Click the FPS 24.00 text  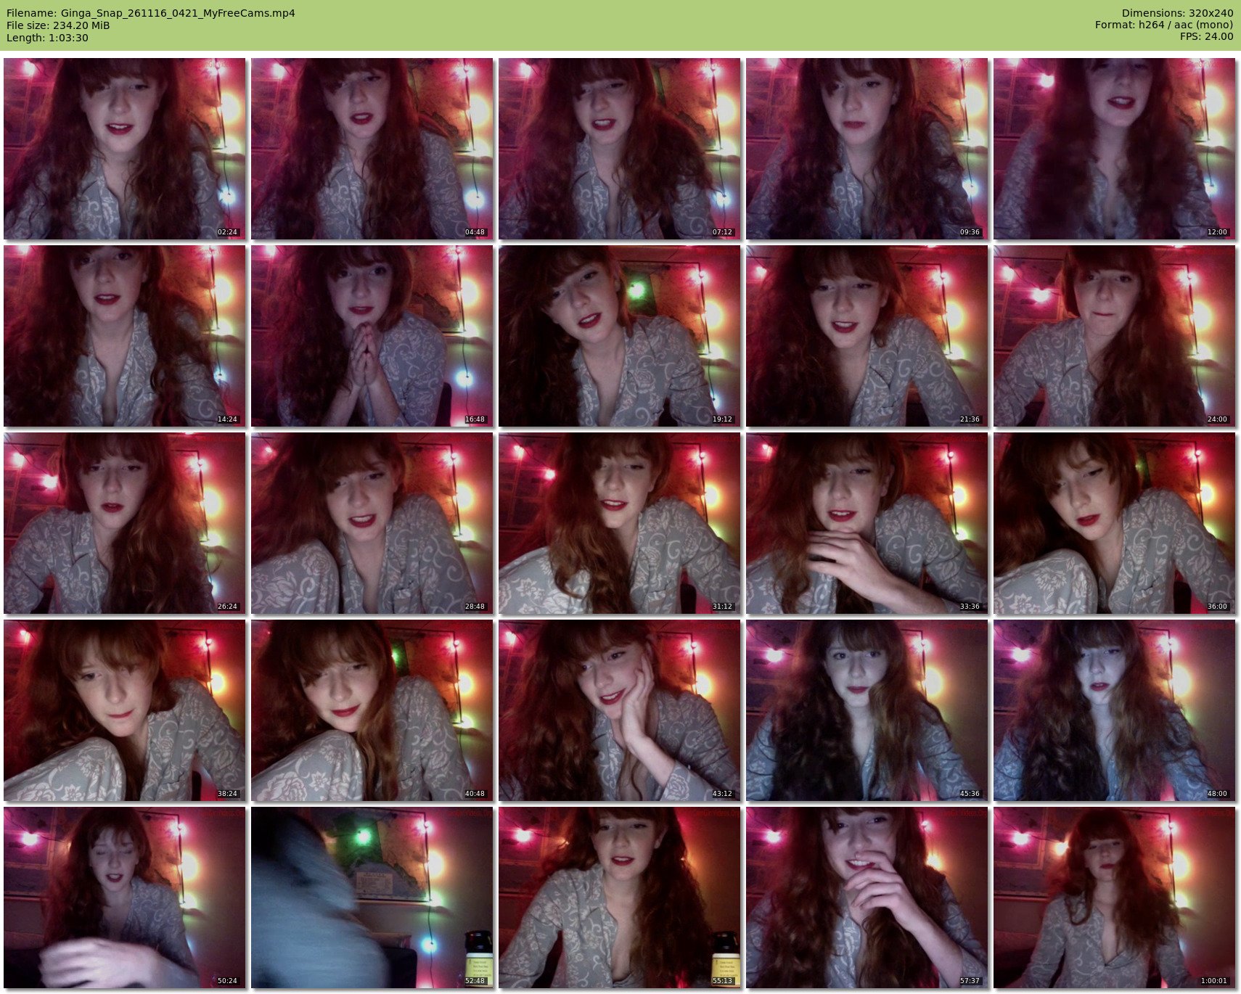coord(1206,36)
